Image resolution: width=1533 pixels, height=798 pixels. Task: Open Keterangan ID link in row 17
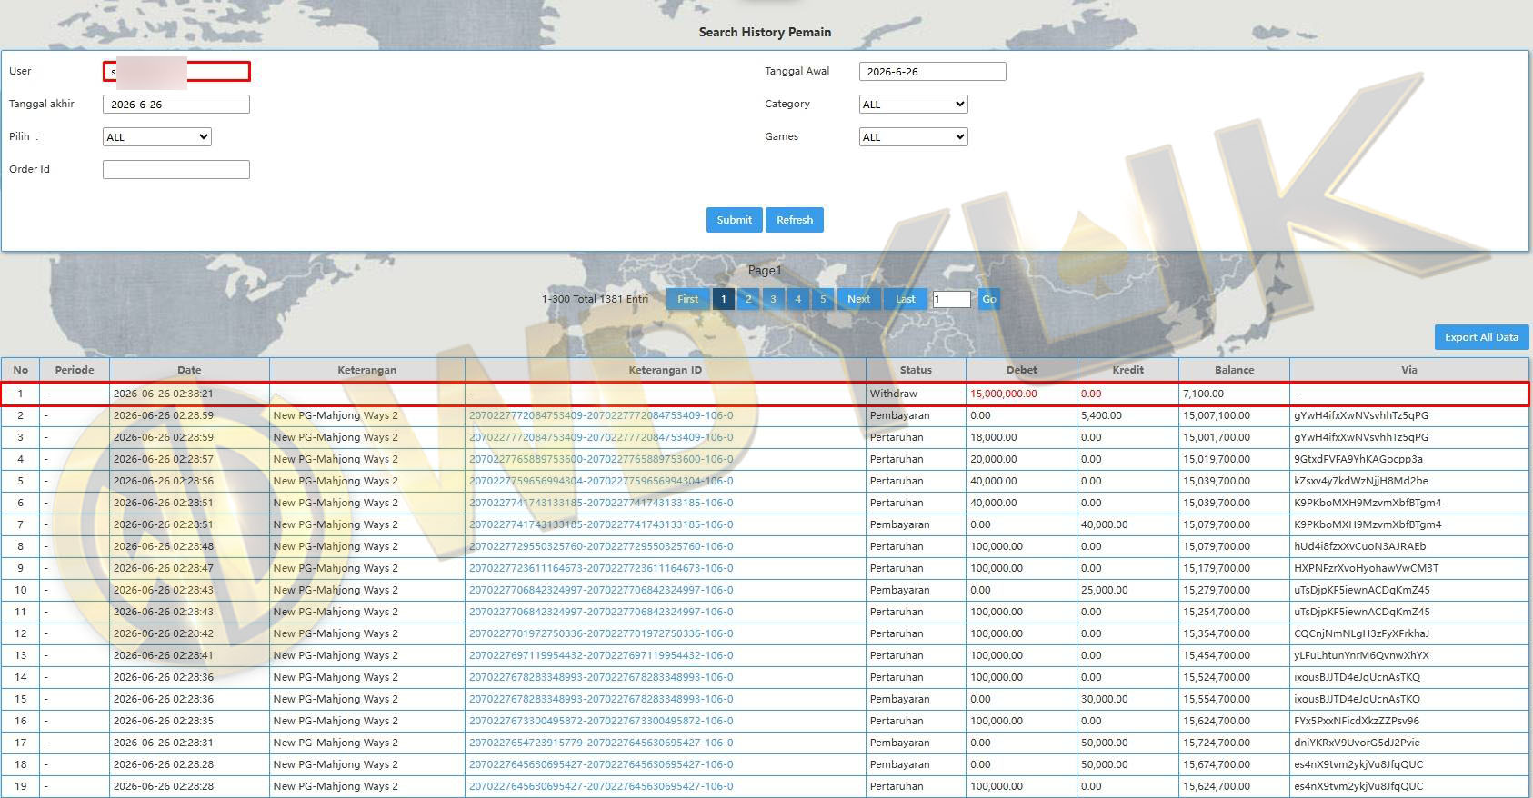(601, 743)
